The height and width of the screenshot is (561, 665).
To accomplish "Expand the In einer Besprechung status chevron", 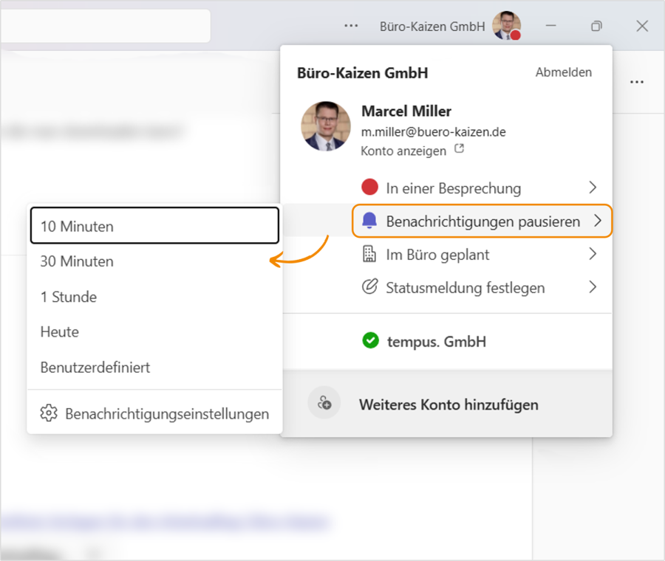I will point(593,187).
